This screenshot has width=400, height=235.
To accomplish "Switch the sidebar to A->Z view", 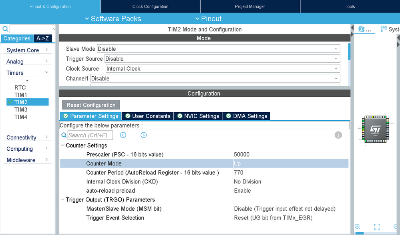I will point(42,38).
